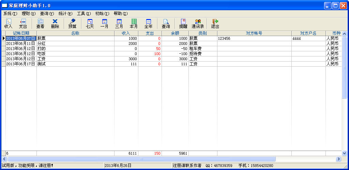Click the horizontal scrollbar thumb
The image size is (349, 170).
141,159
